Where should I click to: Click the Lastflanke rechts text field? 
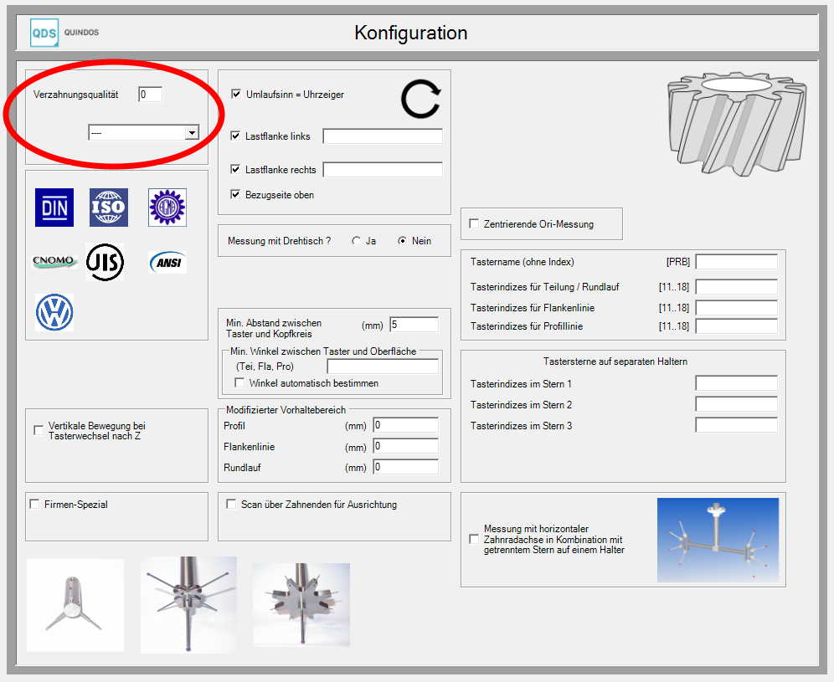point(383,170)
